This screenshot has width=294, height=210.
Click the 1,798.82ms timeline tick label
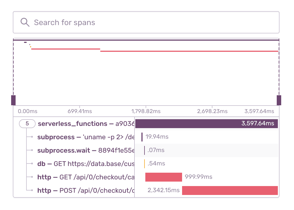coord(146,111)
